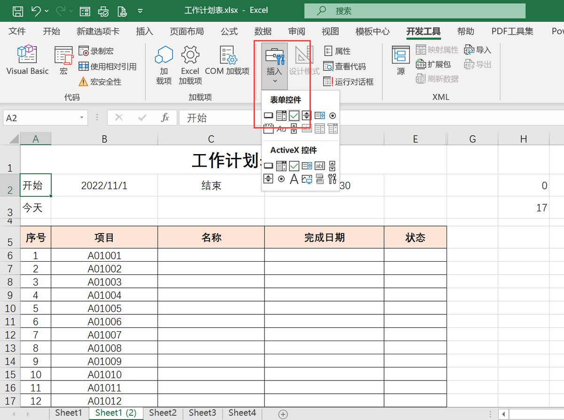The width and height of the screenshot is (564, 420).
Task: Switch to Sheet2 worksheet tab
Action: click(163, 412)
